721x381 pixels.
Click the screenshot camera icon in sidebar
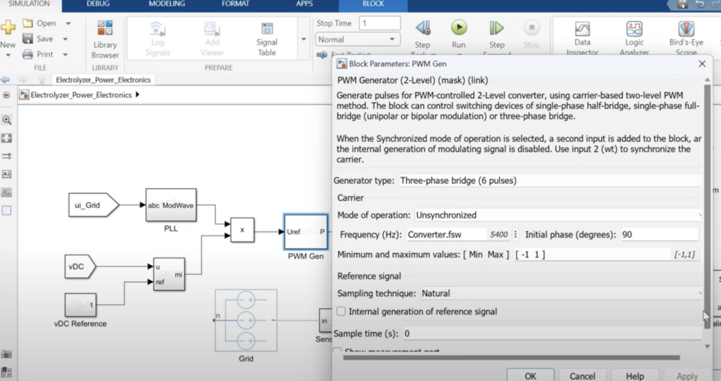6,354
